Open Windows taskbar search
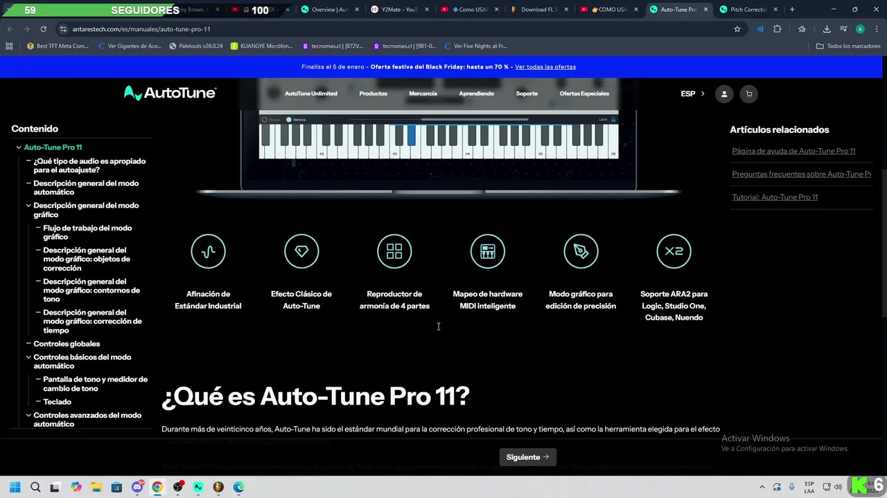 [35, 487]
